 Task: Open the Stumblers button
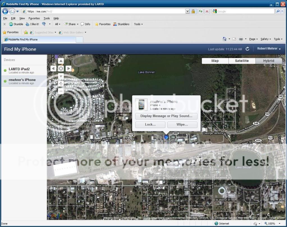point(121,24)
